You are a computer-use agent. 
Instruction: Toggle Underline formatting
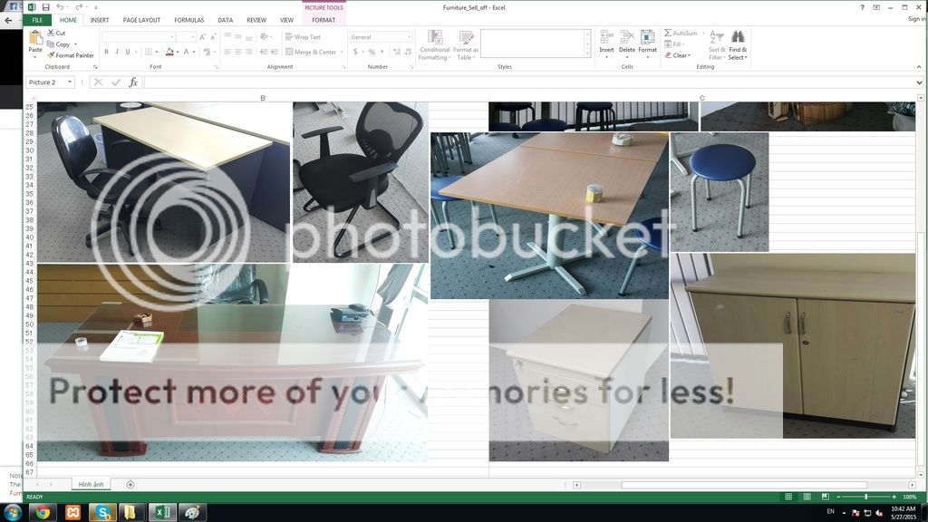tap(127, 52)
